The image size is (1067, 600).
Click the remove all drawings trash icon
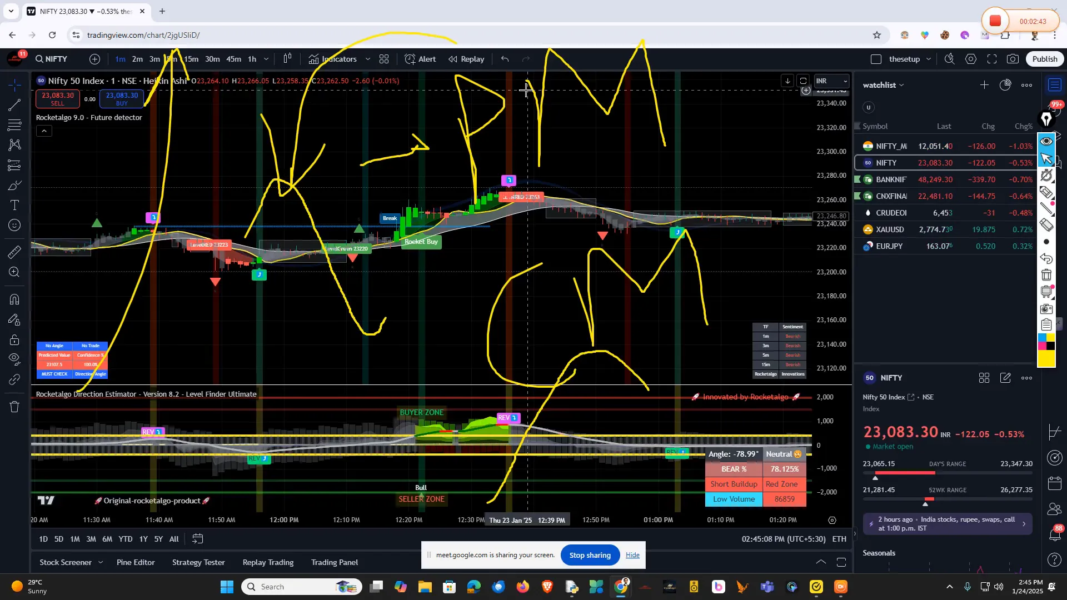(14, 407)
